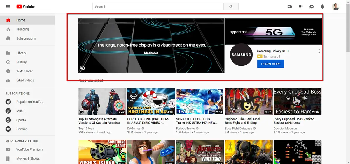Screen dimensions: 350x164
Task: Open Top 10 Strongest Captain America thumbnail
Action: tap(102, 101)
